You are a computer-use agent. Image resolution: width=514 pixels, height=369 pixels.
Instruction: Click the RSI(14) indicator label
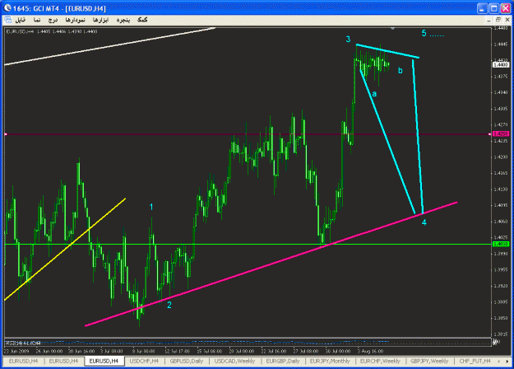coord(23,343)
